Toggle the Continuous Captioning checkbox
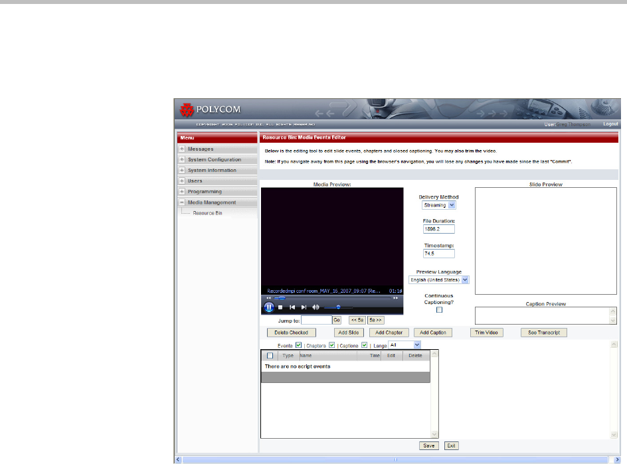 tap(439, 310)
